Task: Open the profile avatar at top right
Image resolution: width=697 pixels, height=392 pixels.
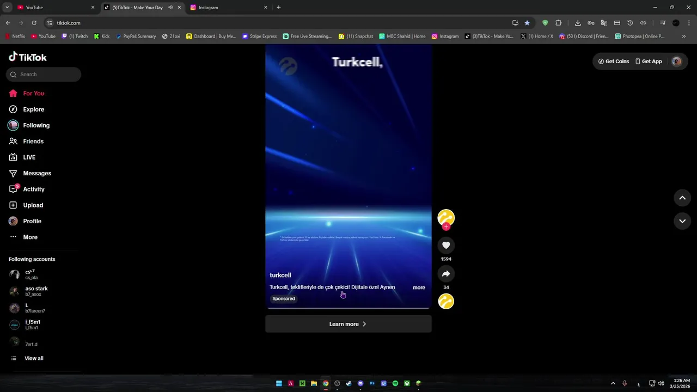Action: point(677,62)
